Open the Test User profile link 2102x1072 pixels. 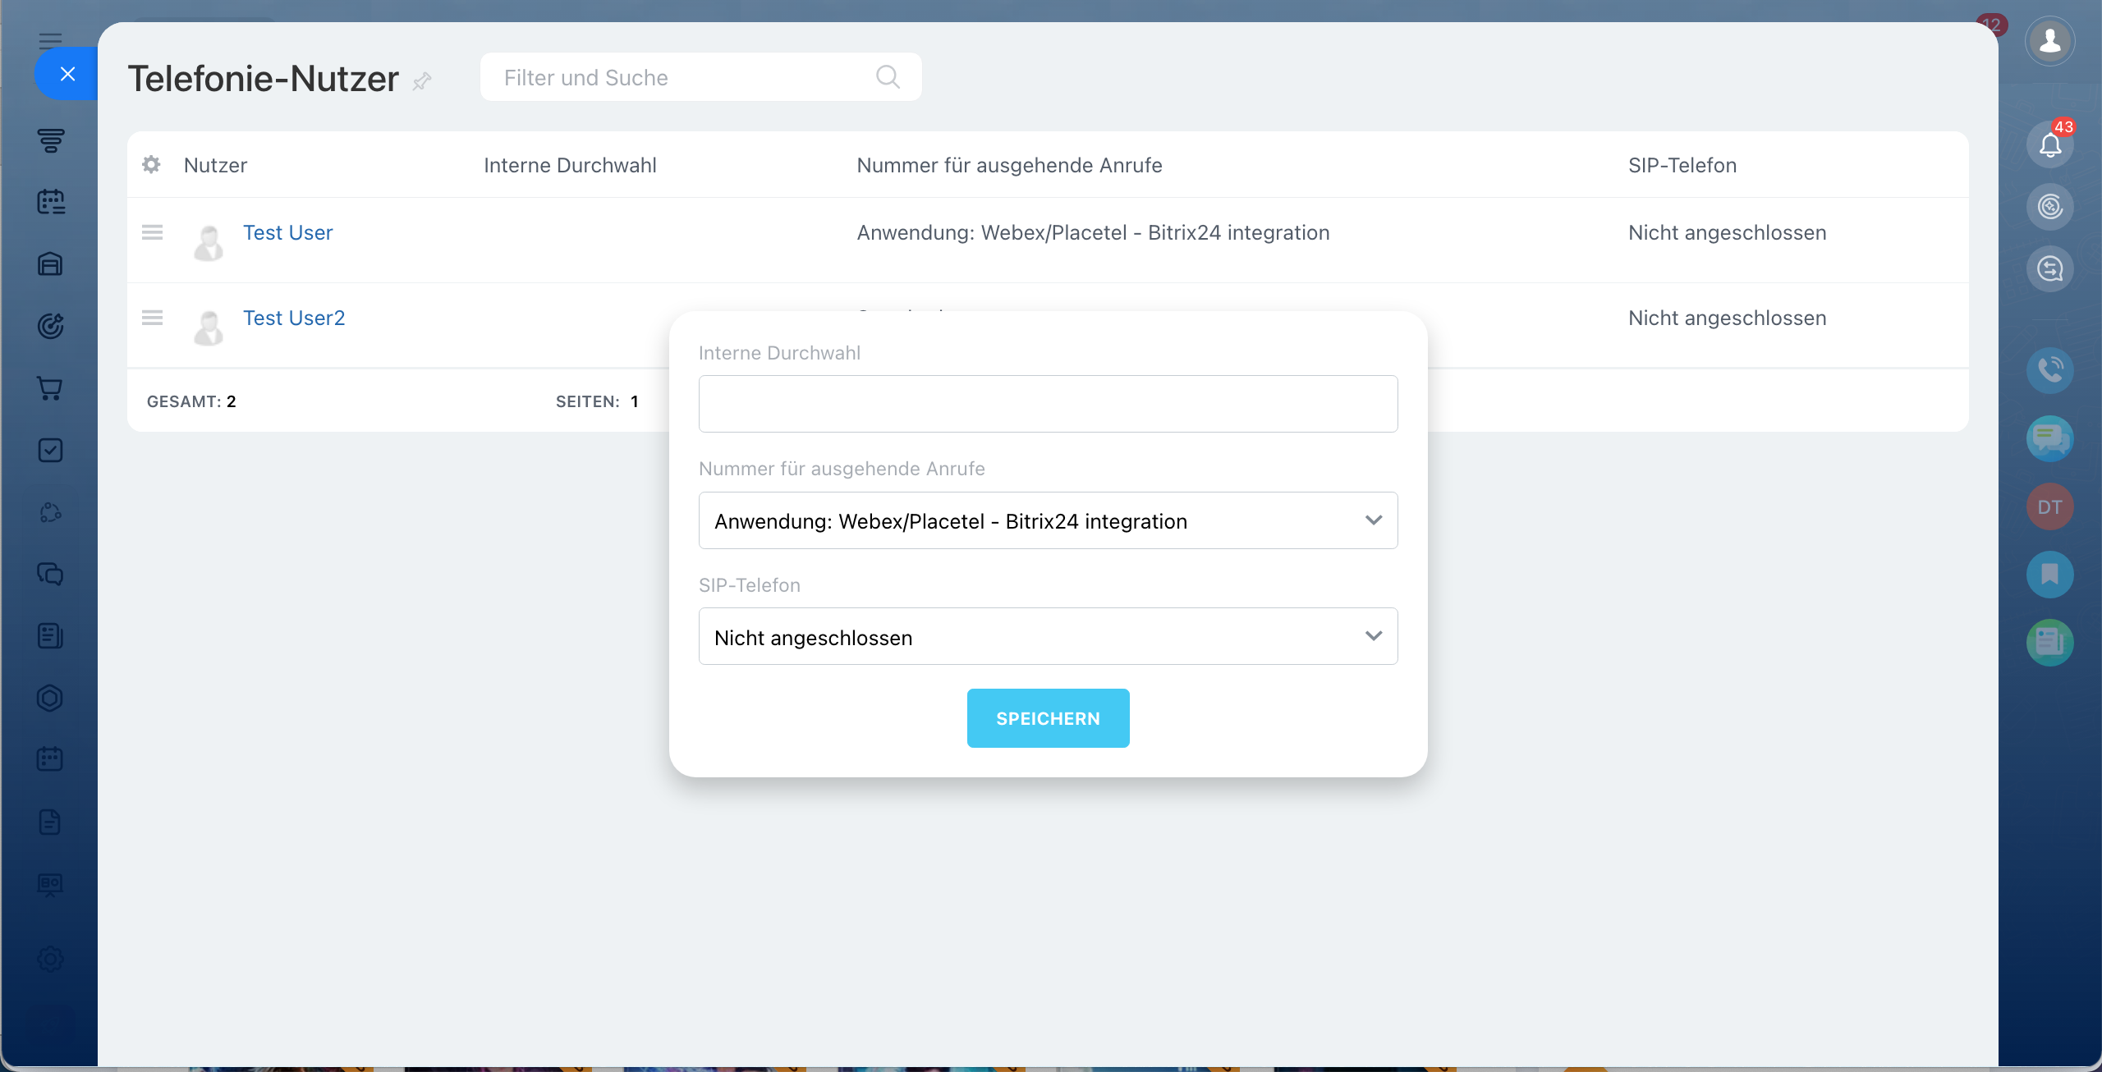point(287,232)
